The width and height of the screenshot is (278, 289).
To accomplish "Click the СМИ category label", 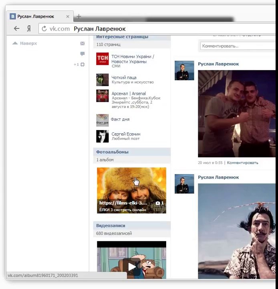I will (116, 66).
